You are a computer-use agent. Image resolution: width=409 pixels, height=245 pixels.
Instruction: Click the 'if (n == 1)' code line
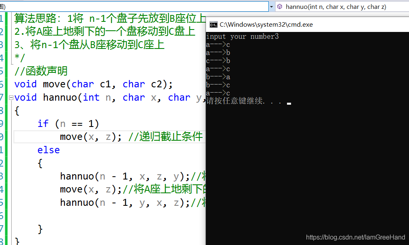coord(68,124)
